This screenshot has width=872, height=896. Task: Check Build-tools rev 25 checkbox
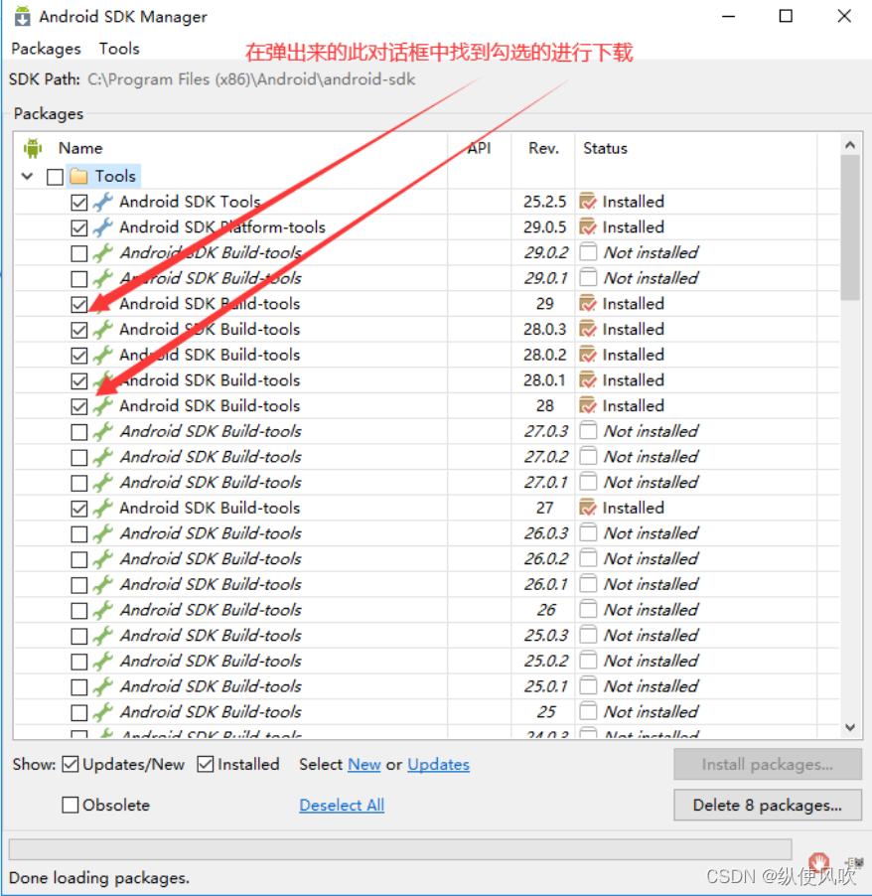[x=79, y=712]
